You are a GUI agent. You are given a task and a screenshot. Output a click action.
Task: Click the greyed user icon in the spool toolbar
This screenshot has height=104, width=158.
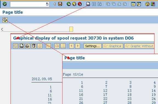pyautogui.click(x=63, y=46)
